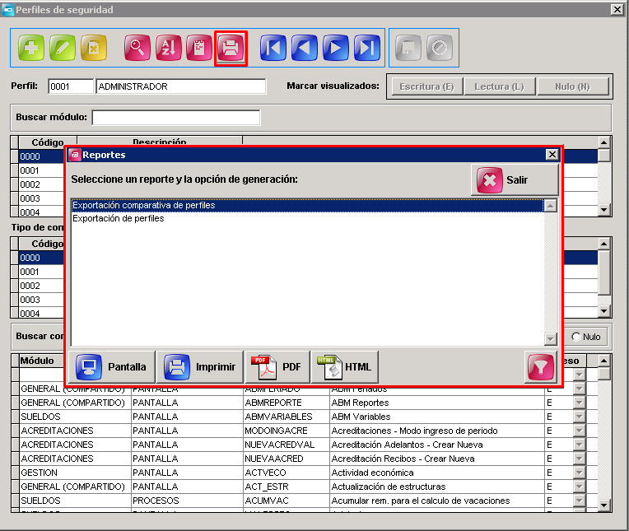Open access dropdown for ABM Reportes row

tap(579, 403)
